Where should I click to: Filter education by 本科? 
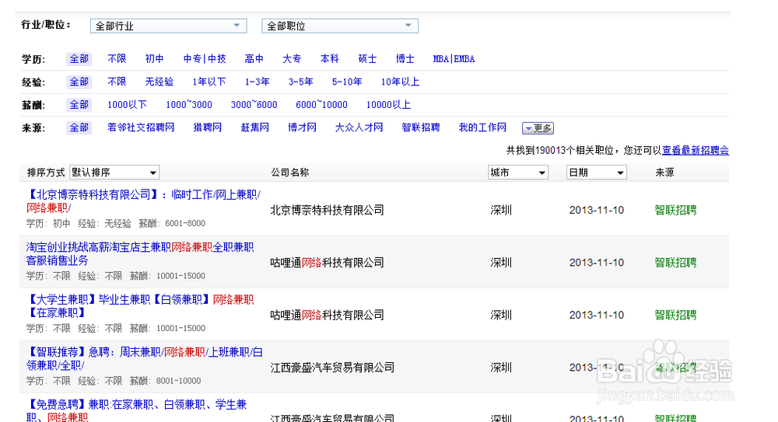329,59
